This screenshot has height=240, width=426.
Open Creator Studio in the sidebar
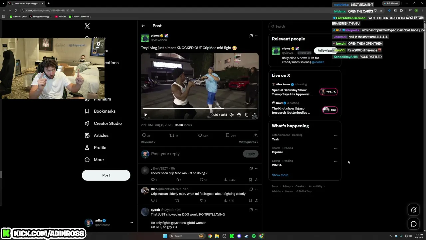click(x=103, y=123)
